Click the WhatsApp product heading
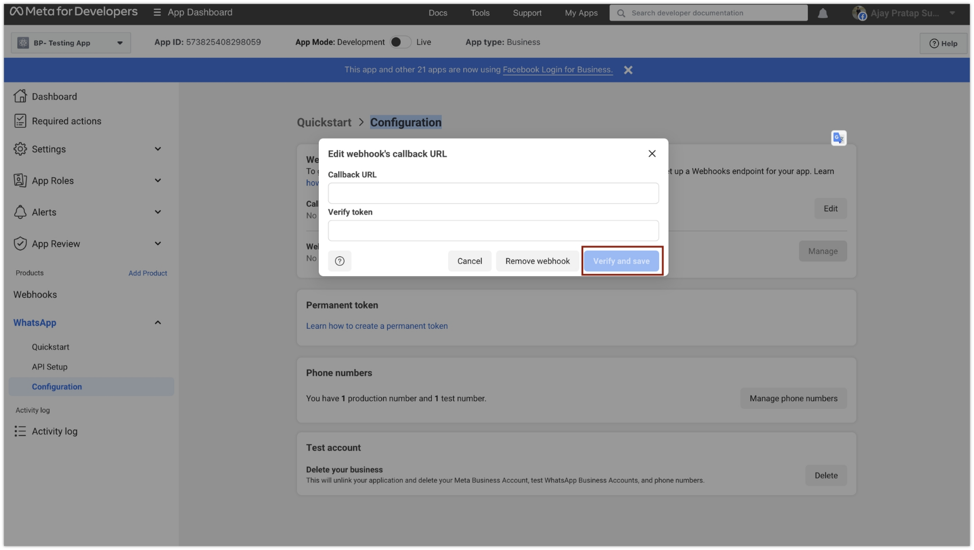The height and width of the screenshot is (550, 974). pos(35,323)
